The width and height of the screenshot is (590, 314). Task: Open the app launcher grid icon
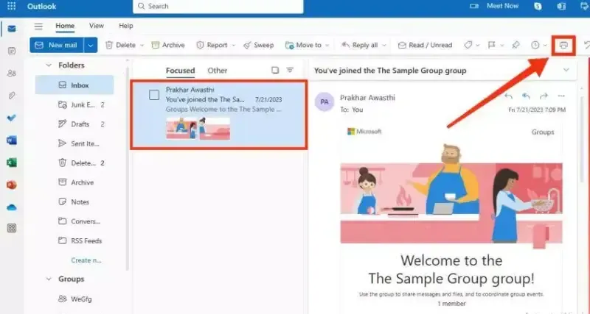[11, 7]
